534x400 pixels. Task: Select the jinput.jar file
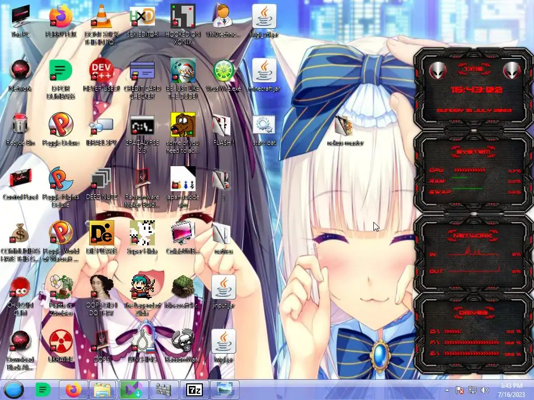point(223,292)
